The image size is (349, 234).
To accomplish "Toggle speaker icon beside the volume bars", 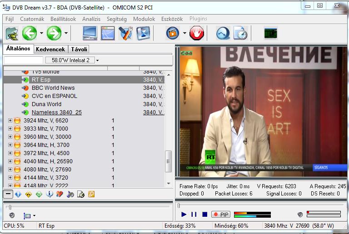I will [x=300, y=214].
